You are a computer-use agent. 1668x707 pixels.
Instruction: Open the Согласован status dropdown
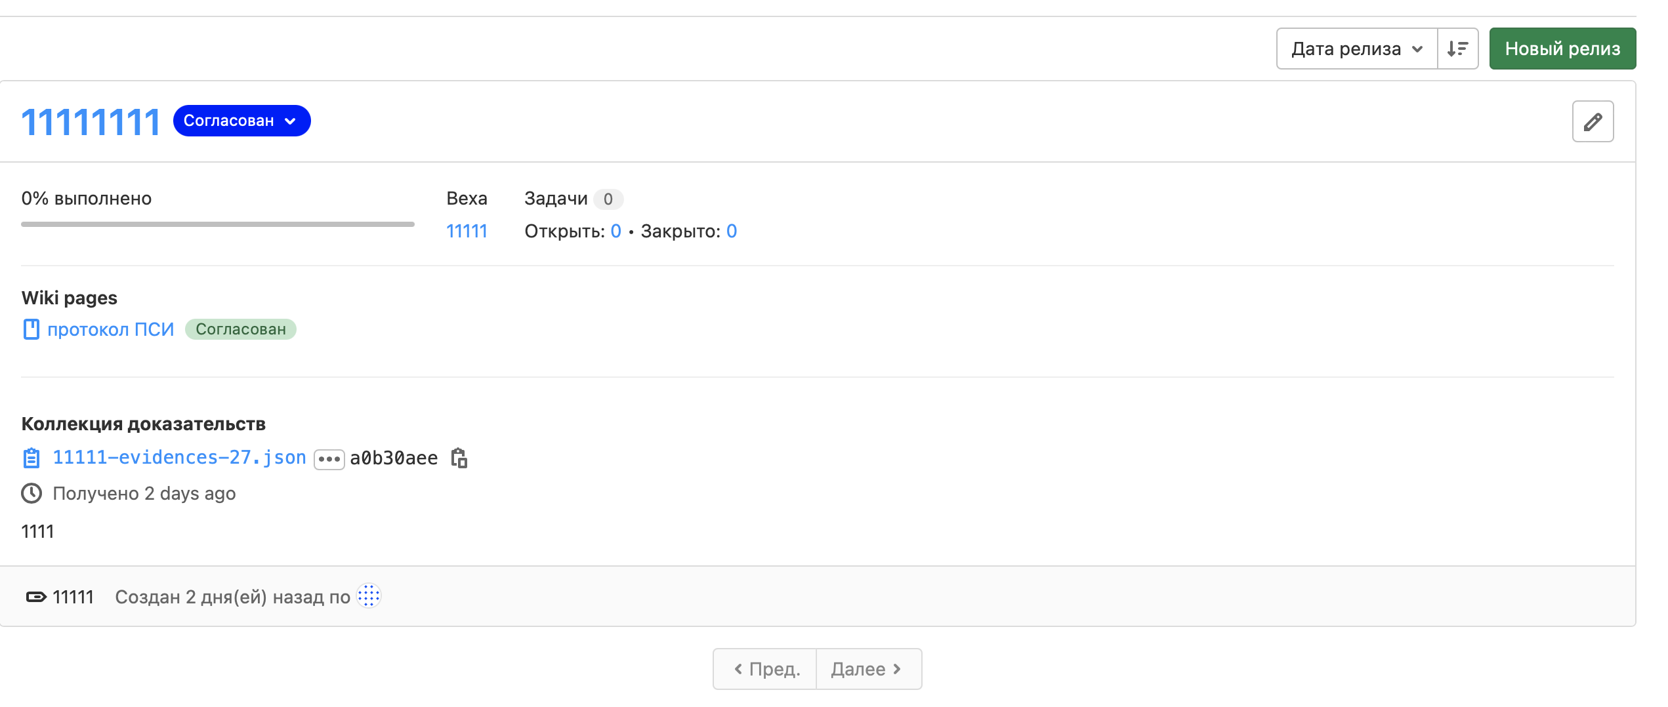click(241, 121)
